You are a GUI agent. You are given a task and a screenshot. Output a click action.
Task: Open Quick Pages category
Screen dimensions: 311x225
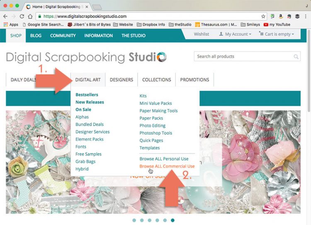click(151, 141)
